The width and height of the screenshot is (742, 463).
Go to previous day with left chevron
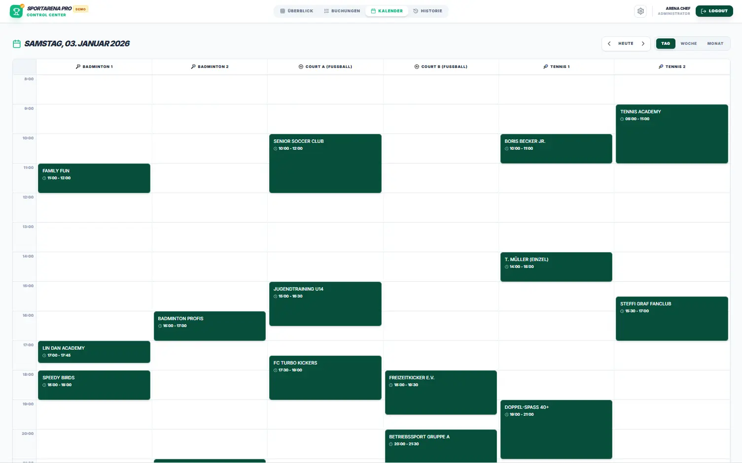pos(609,44)
